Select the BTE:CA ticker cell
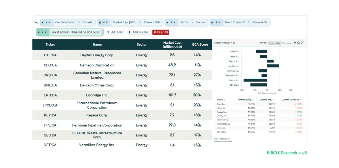Screen dimensions: 339x168 click(50, 55)
